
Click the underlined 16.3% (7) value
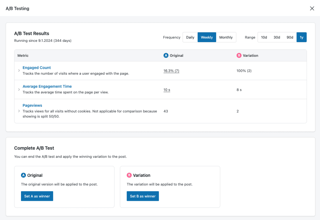[171, 71]
